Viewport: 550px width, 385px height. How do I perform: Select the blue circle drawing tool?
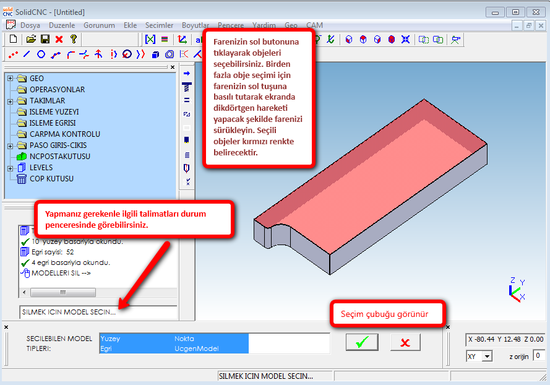coord(41,54)
